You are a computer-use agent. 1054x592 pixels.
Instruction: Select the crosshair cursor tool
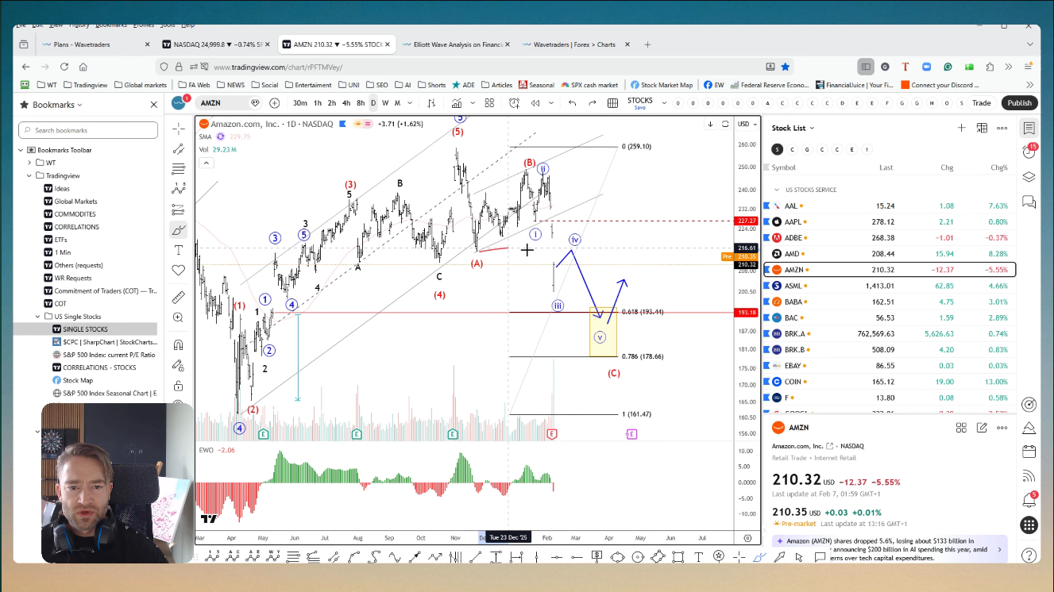pyautogui.click(x=179, y=128)
